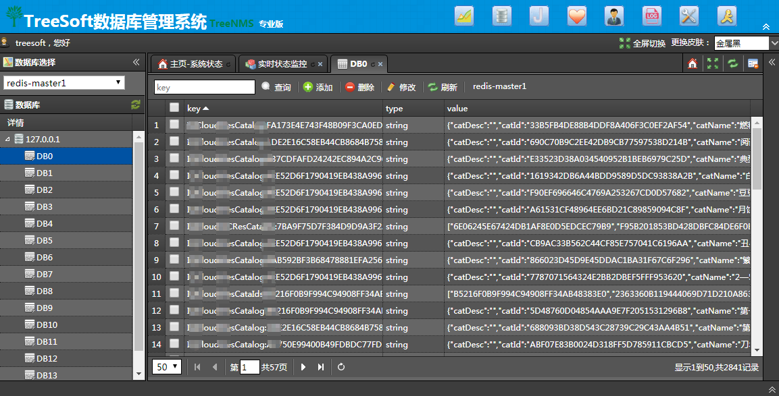Click the 添加 add button

pos(318,87)
